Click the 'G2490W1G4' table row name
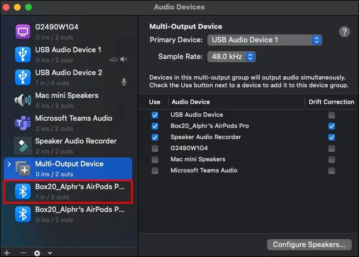The image size is (359, 257). (189, 149)
